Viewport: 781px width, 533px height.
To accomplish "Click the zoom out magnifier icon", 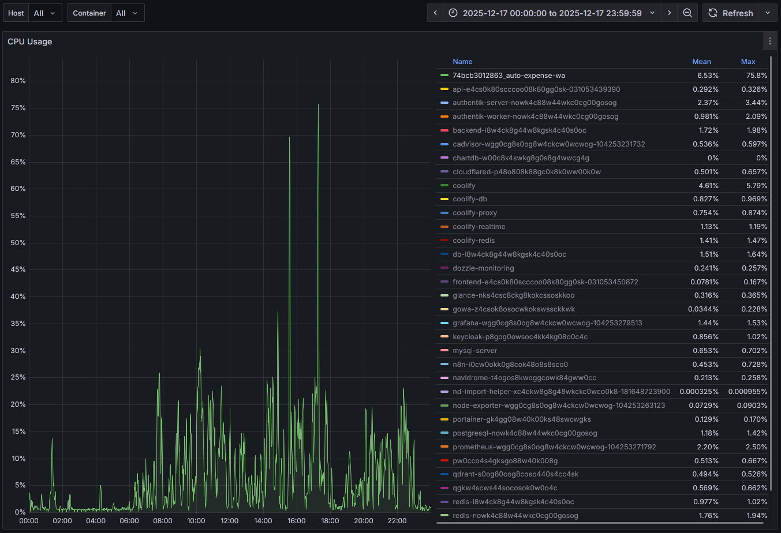I will (x=687, y=12).
